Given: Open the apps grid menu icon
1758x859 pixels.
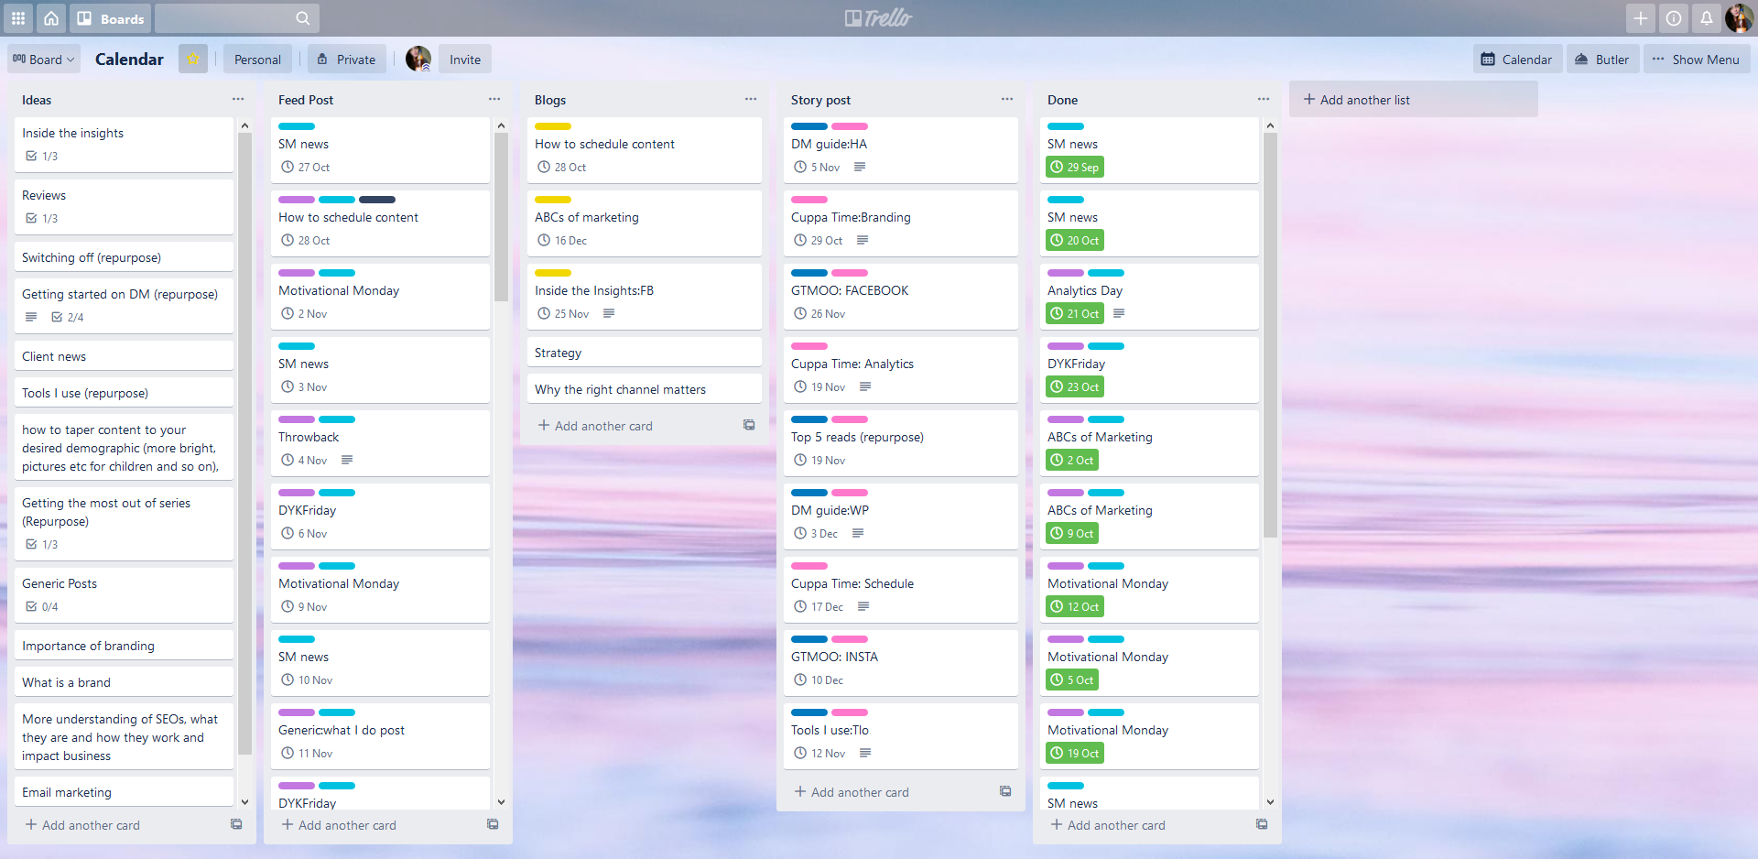Looking at the screenshot, I should pyautogui.click(x=18, y=18).
